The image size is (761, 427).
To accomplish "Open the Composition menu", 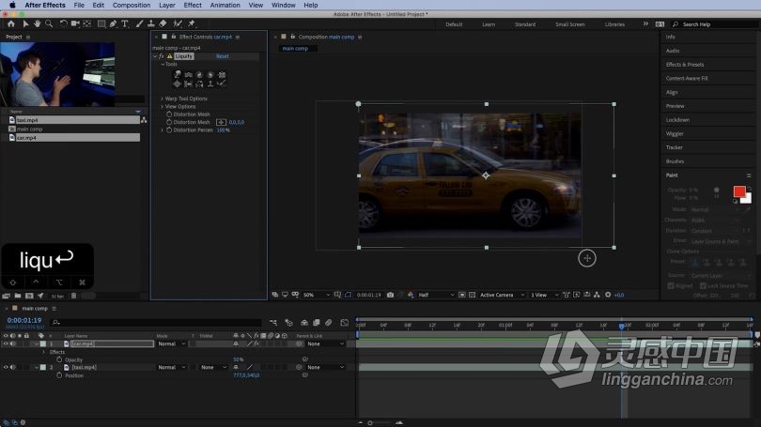I will click(132, 5).
